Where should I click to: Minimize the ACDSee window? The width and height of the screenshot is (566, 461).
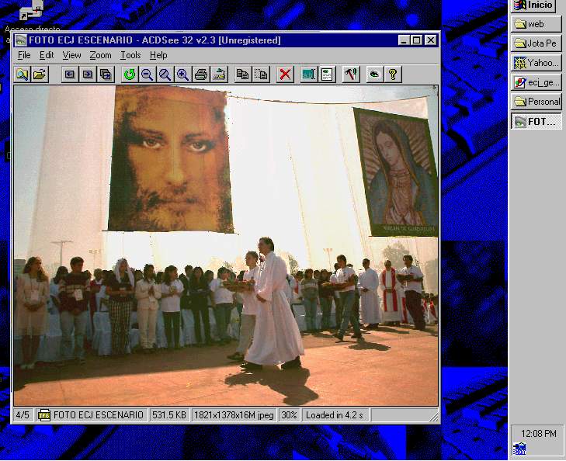[403, 40]
